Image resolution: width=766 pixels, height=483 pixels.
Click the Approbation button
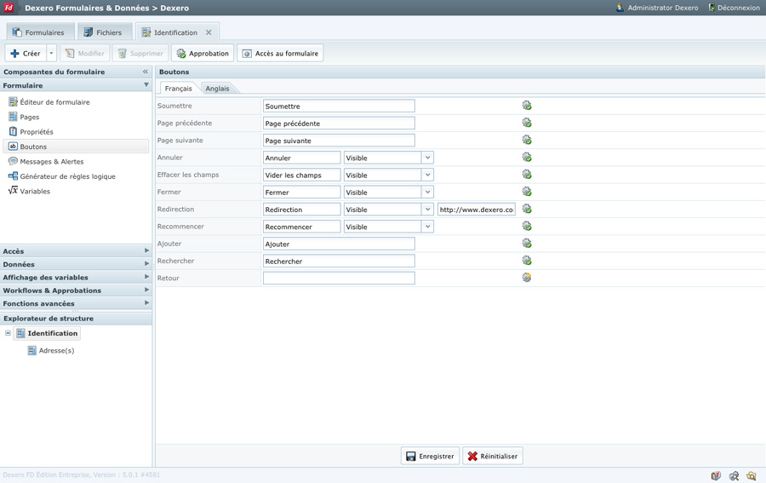[203, 54]
